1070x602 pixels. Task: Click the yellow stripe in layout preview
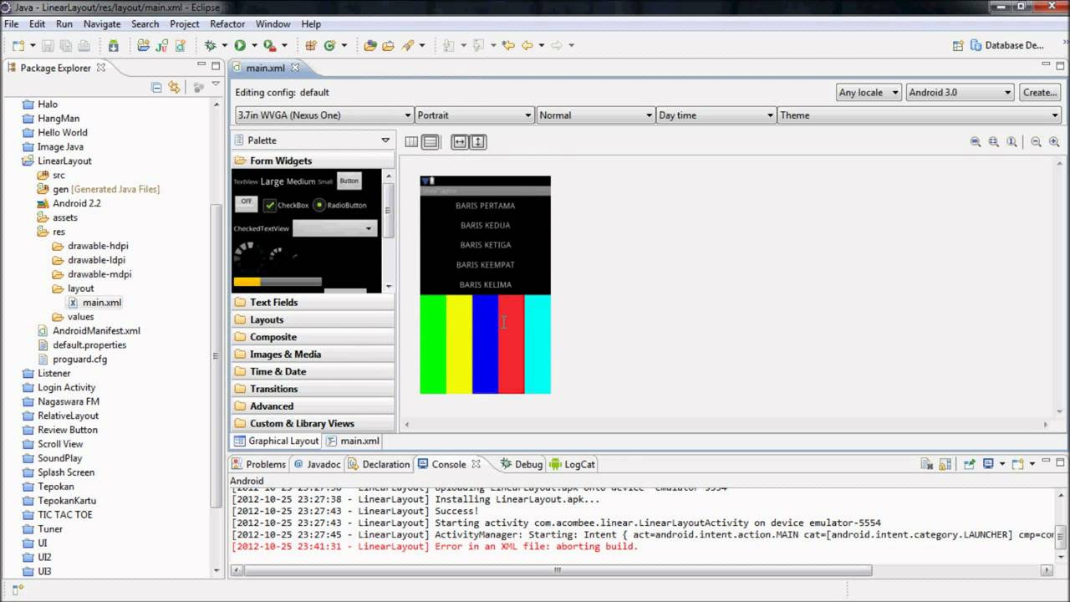(459, 344)
